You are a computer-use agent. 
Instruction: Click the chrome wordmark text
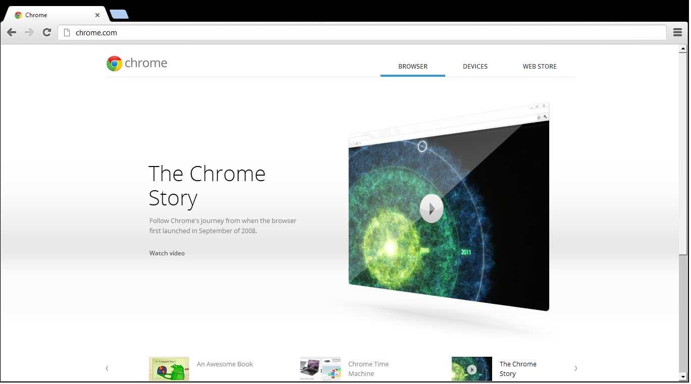coord(146,64)
